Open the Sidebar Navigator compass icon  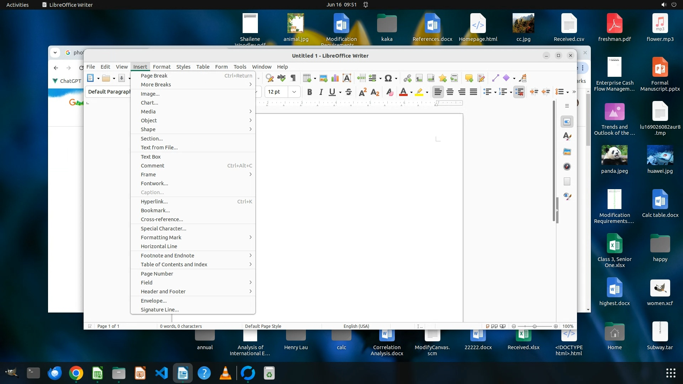[567, 166]
